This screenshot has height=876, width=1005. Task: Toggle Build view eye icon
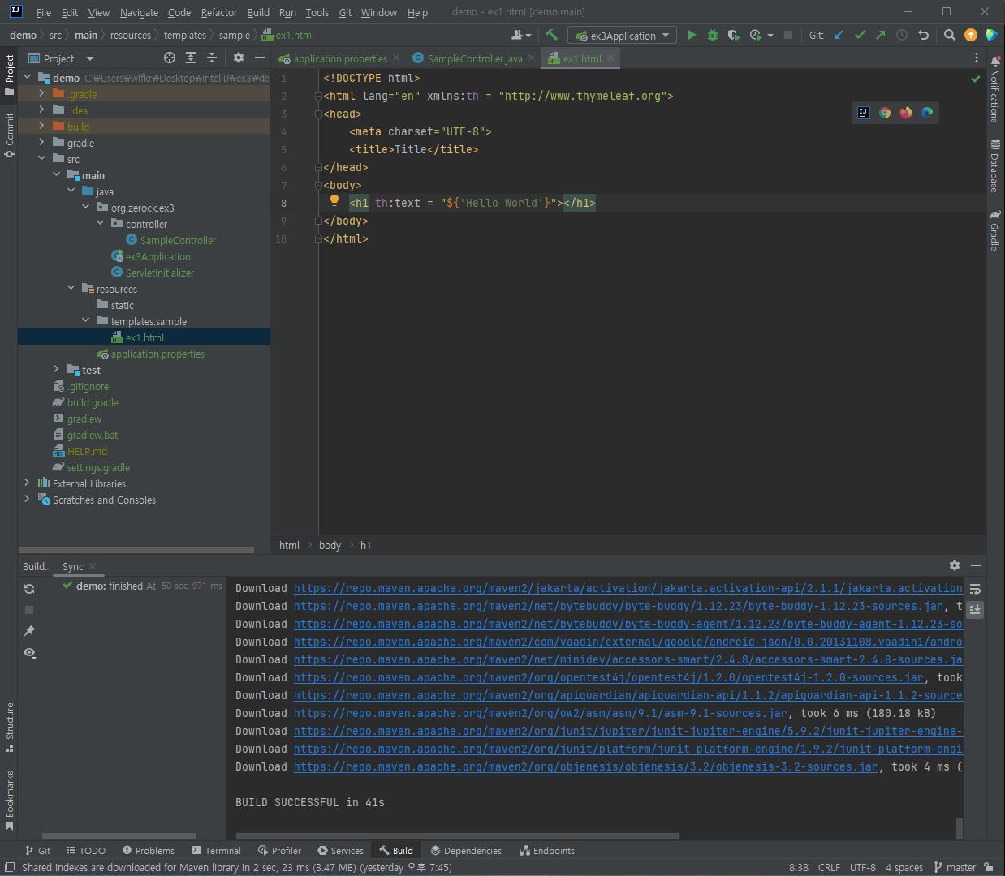(x=29, y=652)
